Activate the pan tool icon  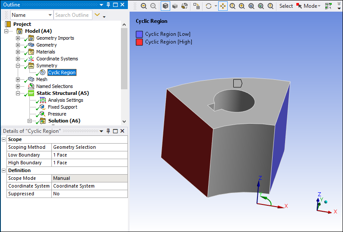[x=222, y=6]
